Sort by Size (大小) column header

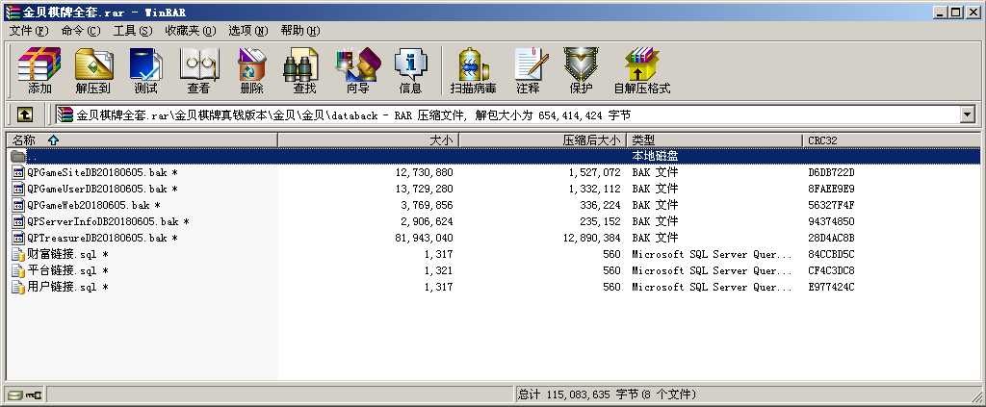coord(369,140)
